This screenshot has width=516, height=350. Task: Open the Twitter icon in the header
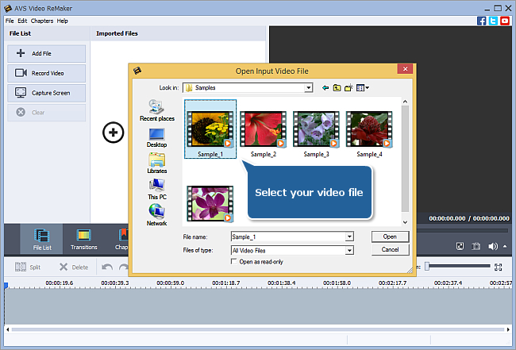click(493, 21)
